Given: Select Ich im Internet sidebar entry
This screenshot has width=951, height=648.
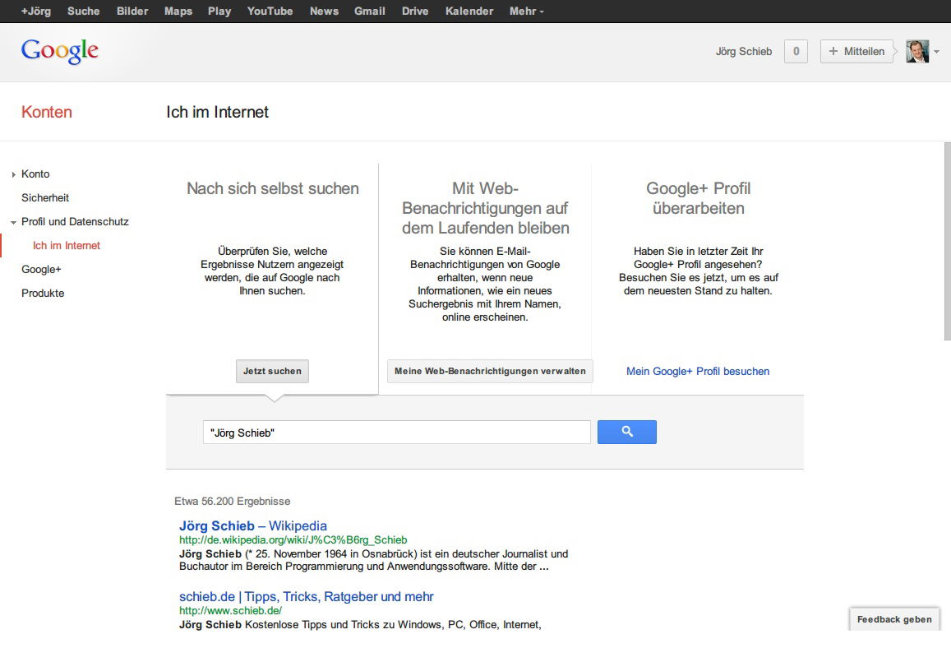Looking at the screenshot, I should click(66, 245).
